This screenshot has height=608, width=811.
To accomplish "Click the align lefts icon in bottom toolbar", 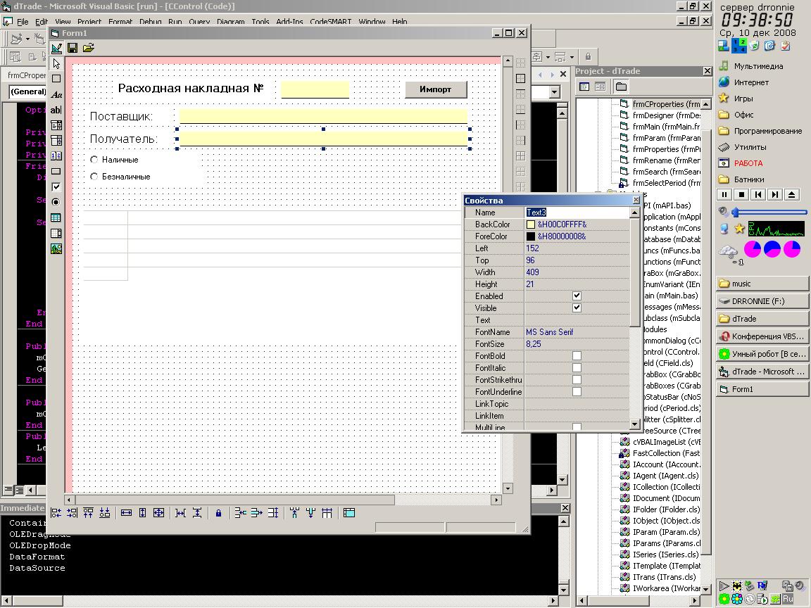I will (x=56, y=513).
